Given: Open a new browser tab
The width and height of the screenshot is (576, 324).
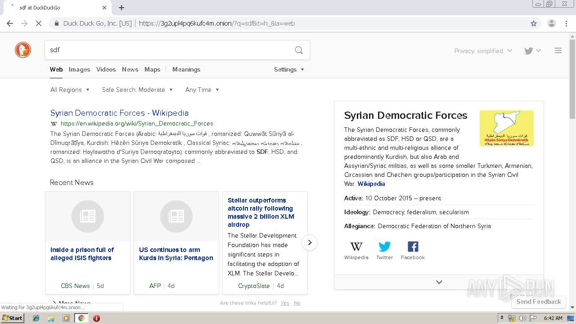Looking at the screenshot, I should tap(121, 8).
